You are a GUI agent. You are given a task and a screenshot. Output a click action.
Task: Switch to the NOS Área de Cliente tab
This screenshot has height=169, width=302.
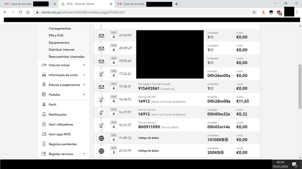tap(85, 4)
